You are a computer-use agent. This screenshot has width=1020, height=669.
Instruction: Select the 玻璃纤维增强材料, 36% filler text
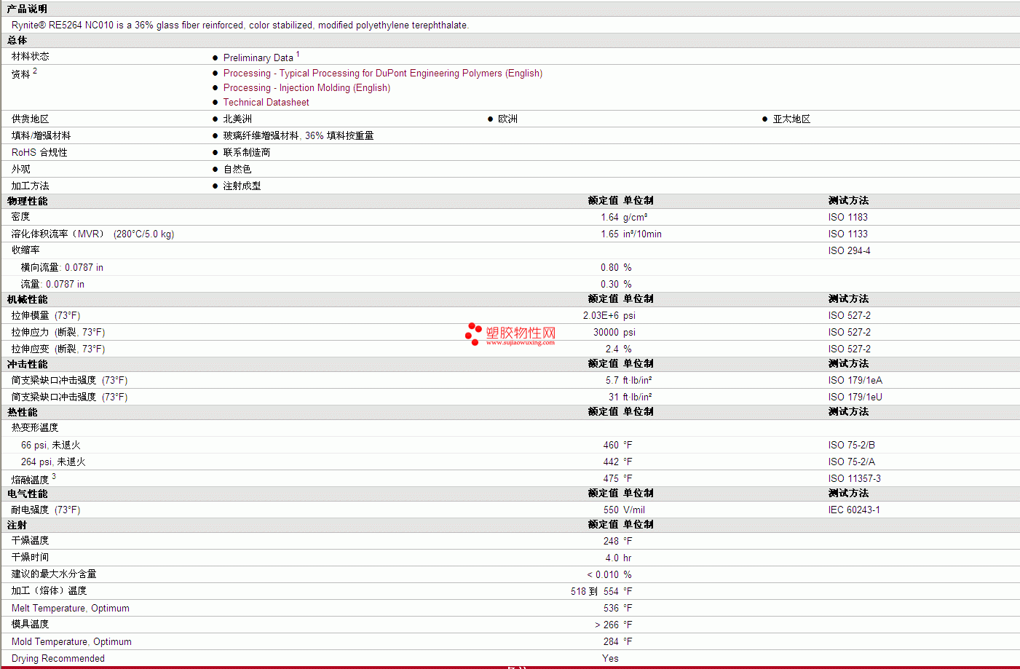pos(299,136)
